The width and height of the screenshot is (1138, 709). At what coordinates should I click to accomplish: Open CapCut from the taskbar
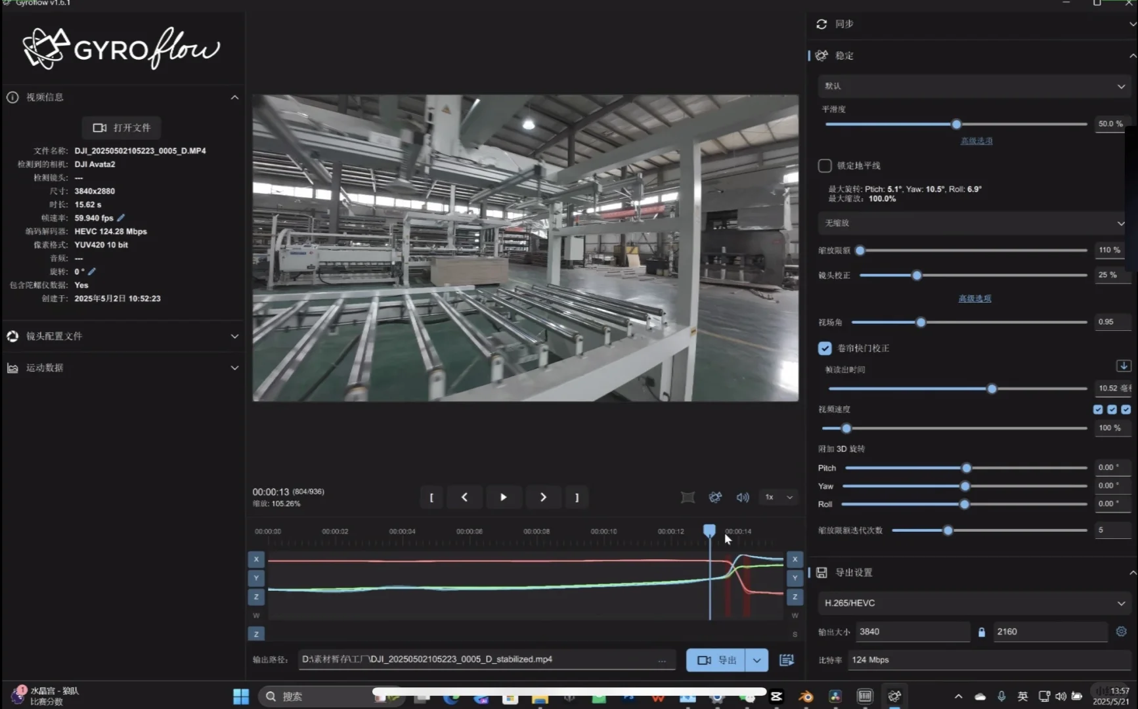[x=776, y=697]
